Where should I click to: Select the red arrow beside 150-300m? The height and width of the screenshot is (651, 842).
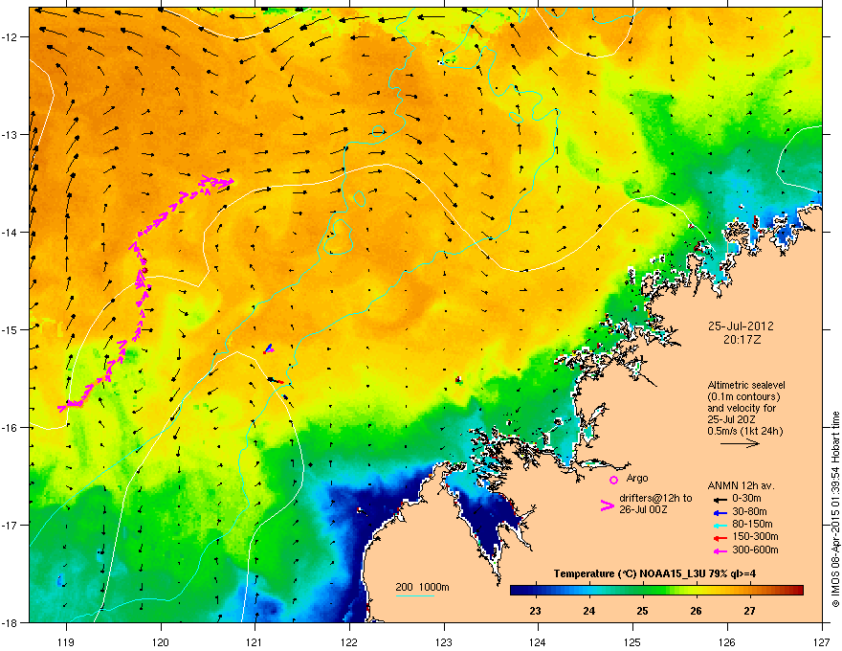pyautogui.click(x=720, y=537)
